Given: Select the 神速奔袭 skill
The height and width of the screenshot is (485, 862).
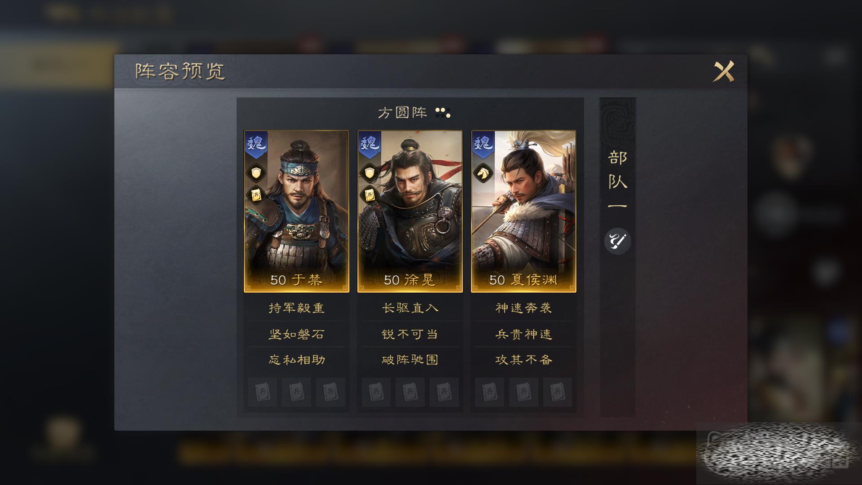Looking at the screenshot, I should pyautogui.click(x=523, y=308).
